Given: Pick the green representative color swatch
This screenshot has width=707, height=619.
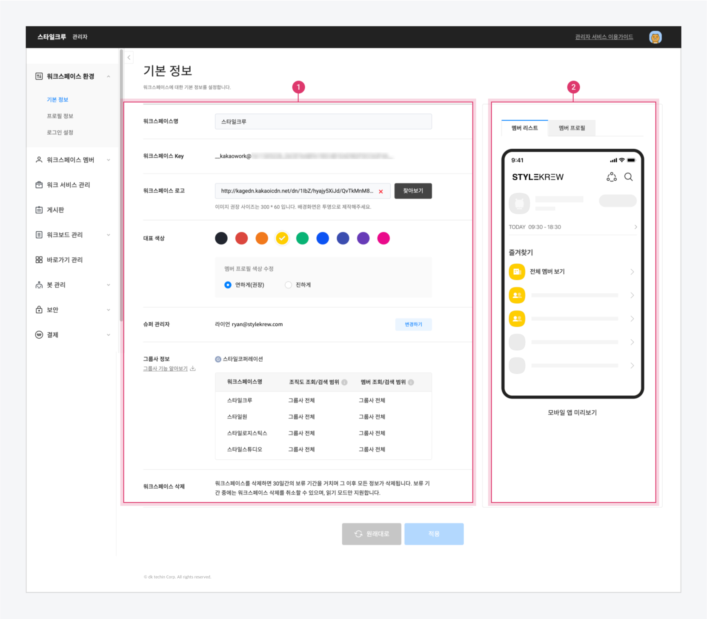Looking at the screenshot, I should coord(302,238).
